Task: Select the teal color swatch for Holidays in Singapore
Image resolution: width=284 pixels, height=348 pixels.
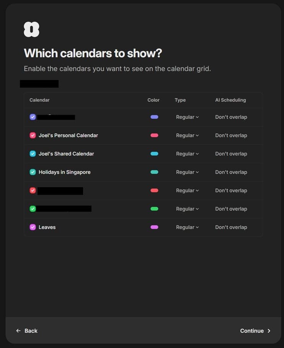Action: (x=154, y=172)
